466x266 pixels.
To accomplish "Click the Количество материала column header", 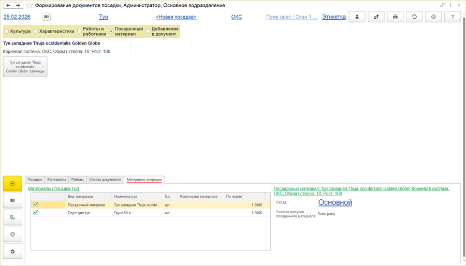I will (x=201, y=197).
